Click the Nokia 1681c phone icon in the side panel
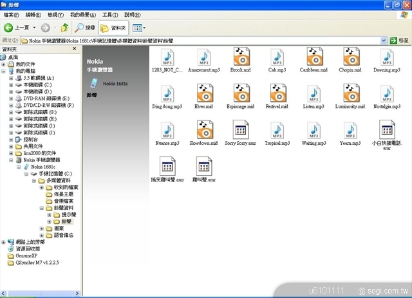412x298 pixels. pos(93,83)
